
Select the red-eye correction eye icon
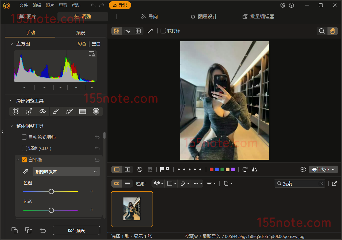(x=42, y=111)
